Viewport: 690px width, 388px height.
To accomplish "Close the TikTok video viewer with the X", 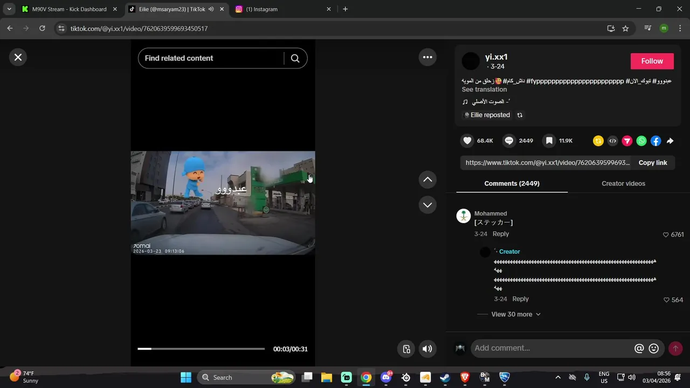I will 18,57.
